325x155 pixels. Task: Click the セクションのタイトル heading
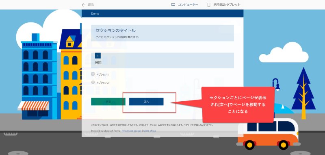pos(116,31)
